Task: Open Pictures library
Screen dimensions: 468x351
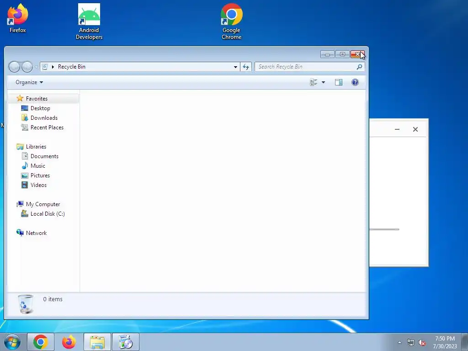Action: [x=40, y=175]
